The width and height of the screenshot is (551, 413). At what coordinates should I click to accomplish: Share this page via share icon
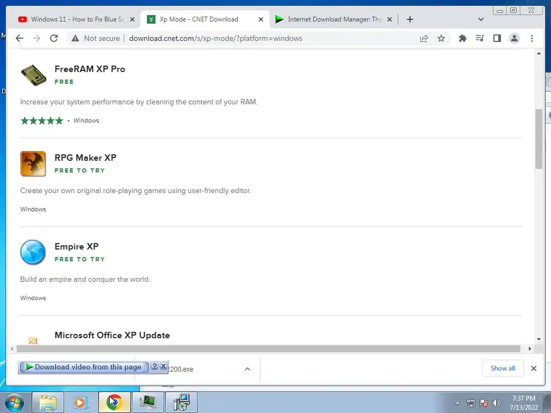(x=424, y=38)
